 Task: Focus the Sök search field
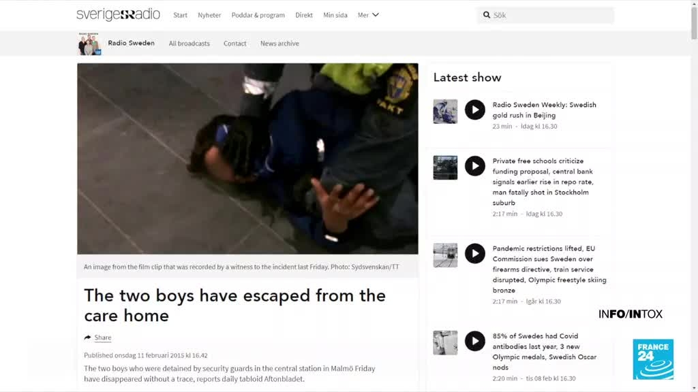point(545,15)
